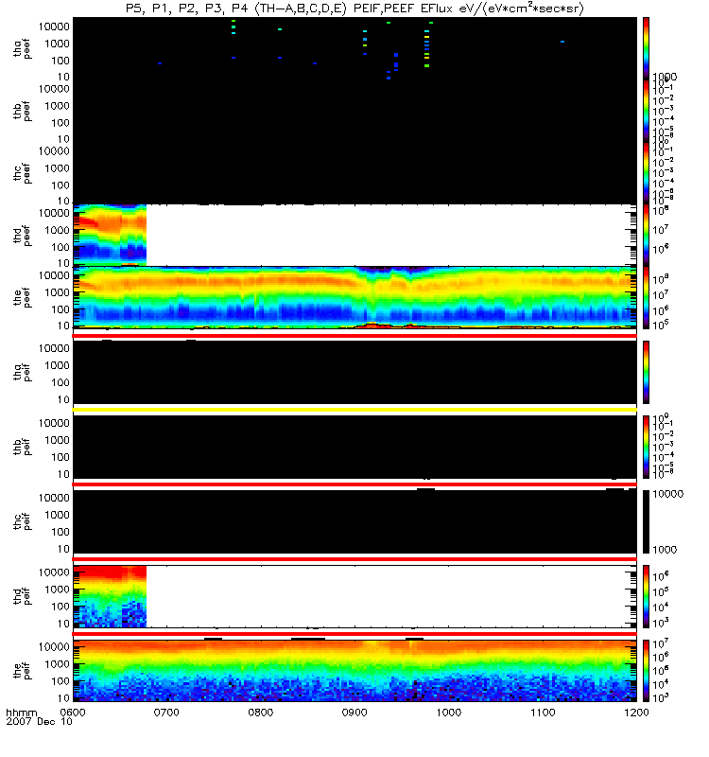Select the 'tha peef' y-axis label
Viewport: 709px width, 757px height.
click(x=22, y=49)
